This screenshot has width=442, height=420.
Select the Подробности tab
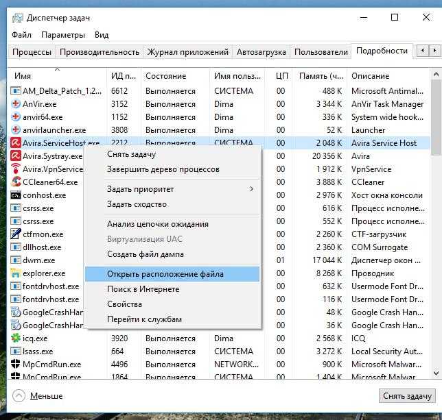(382, 51)
